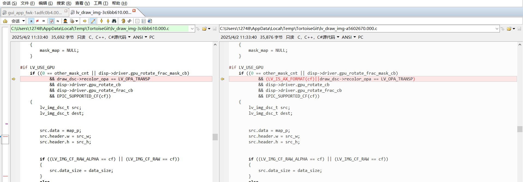Viewport: 523px width, 182px height.
Task: Click the Home view house icon
Action: (x=5, y=21)
